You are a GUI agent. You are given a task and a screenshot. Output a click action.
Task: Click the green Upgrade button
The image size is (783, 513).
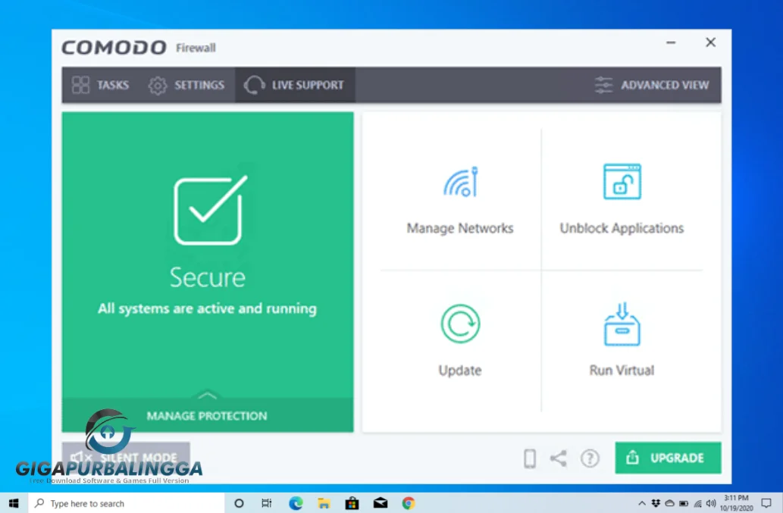click(x=668, y=458)
